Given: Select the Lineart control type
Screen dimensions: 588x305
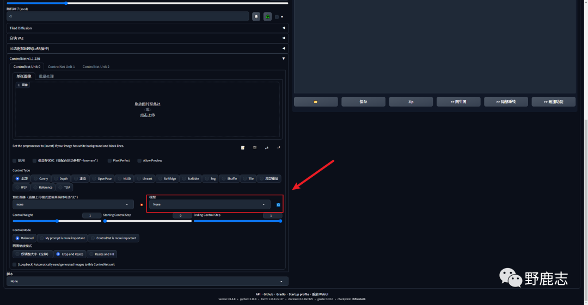Looking at the screenshot, I should 144,179.
